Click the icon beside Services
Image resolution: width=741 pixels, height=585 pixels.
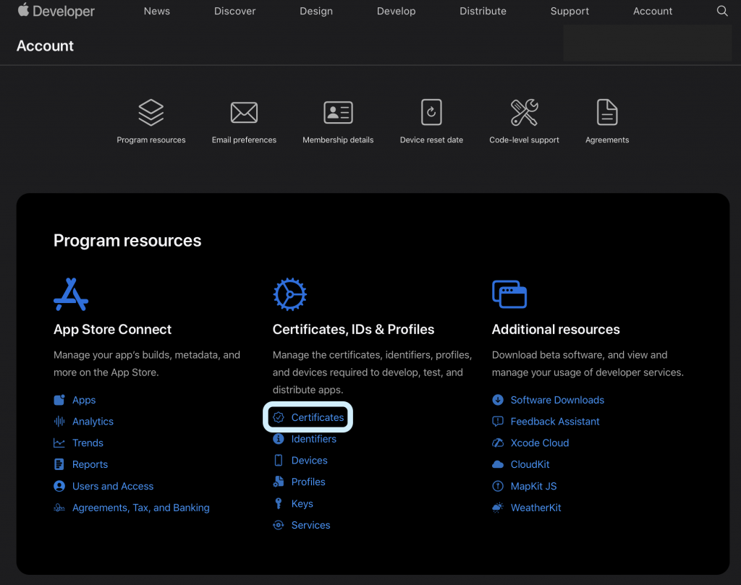(x=279, y=525)
